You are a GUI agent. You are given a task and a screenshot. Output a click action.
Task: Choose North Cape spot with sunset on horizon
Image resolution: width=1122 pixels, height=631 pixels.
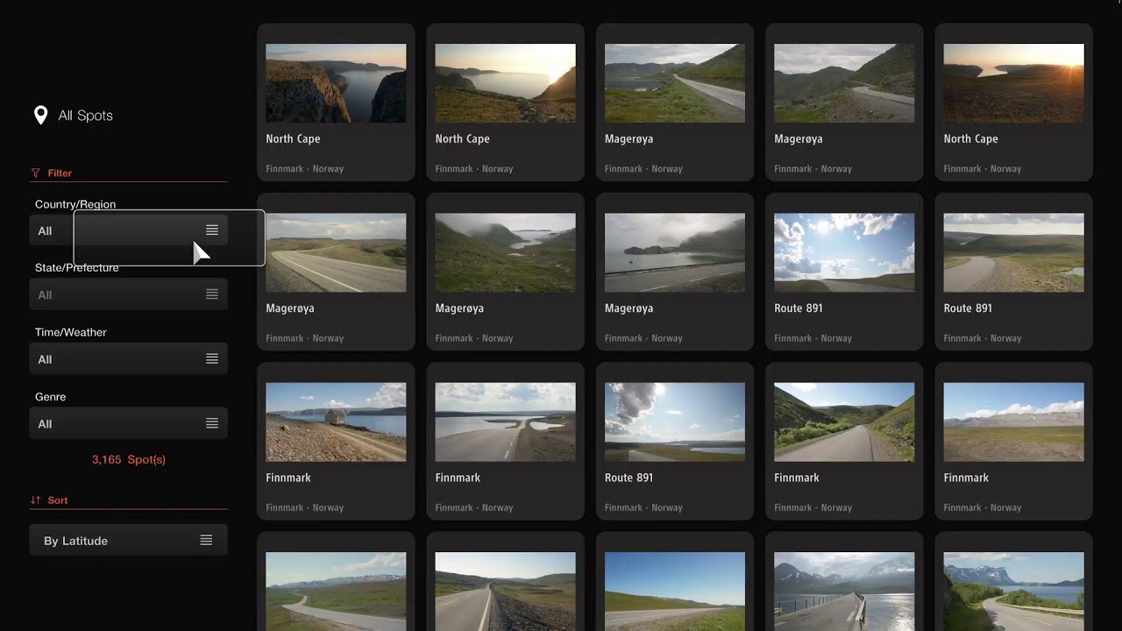coord(1013,103)
